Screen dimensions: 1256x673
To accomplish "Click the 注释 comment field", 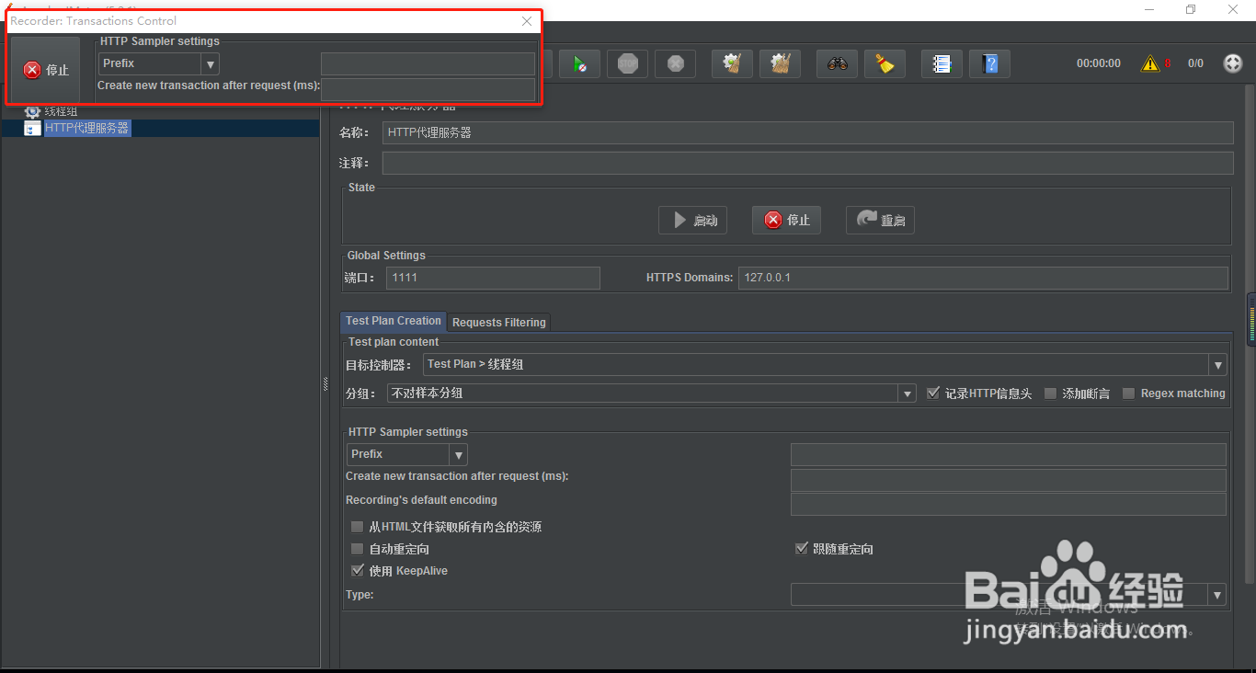I will [x=808, y=164].
